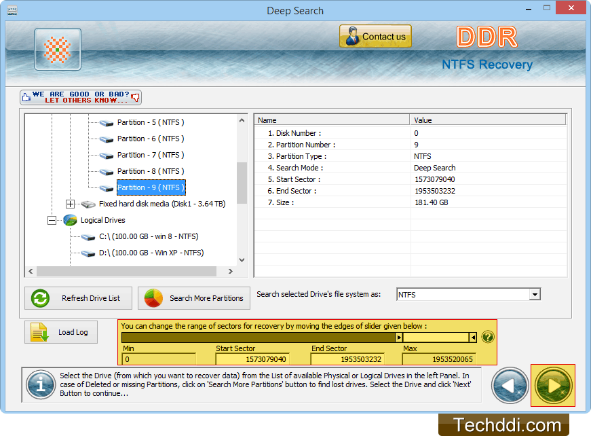Click the tree's vertical scrollbar up arrow
The width and height of the screenshot is (591, 436).
coord(242,120)
